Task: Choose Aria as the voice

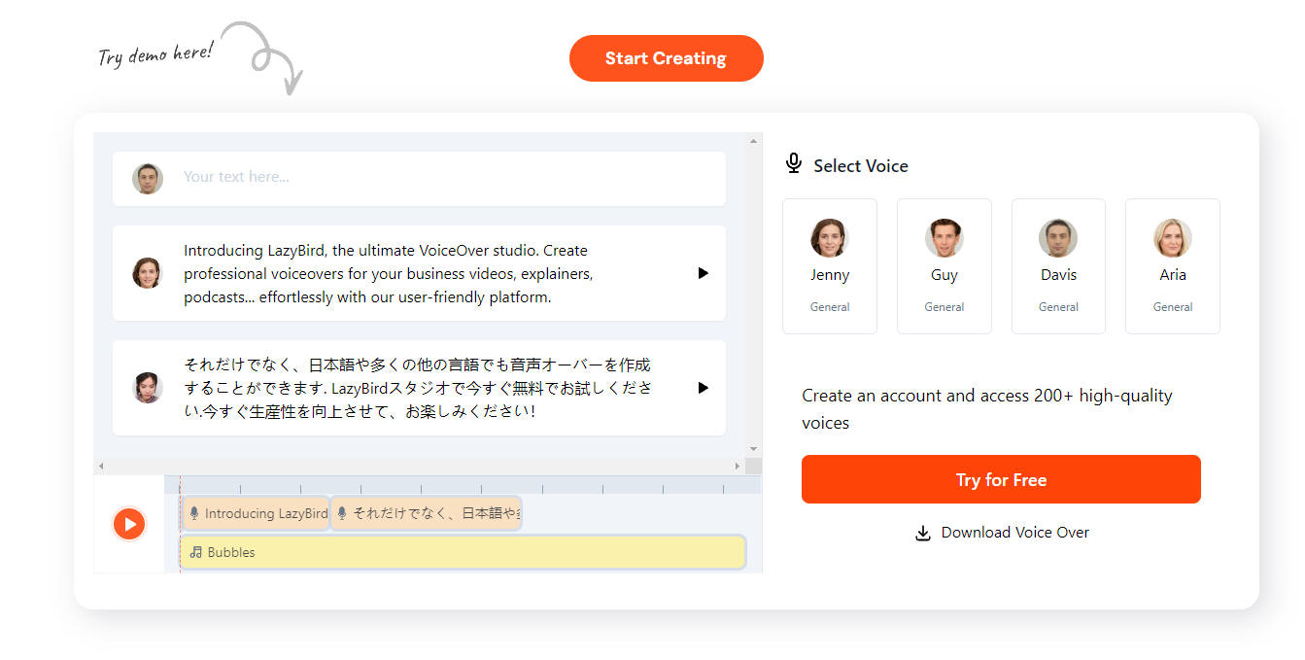Action: 1172,265
